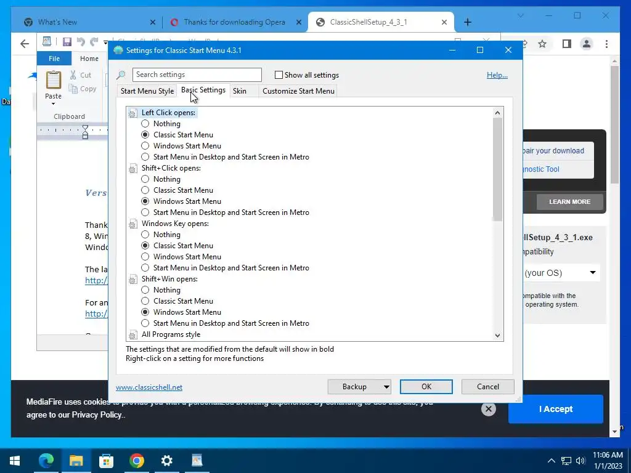Click OK to apply settings
The image size is (631, 473).
point(426,387)
